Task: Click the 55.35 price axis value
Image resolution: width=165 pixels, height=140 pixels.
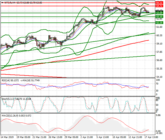Action: pyautogui.click(x=159, y=69)
